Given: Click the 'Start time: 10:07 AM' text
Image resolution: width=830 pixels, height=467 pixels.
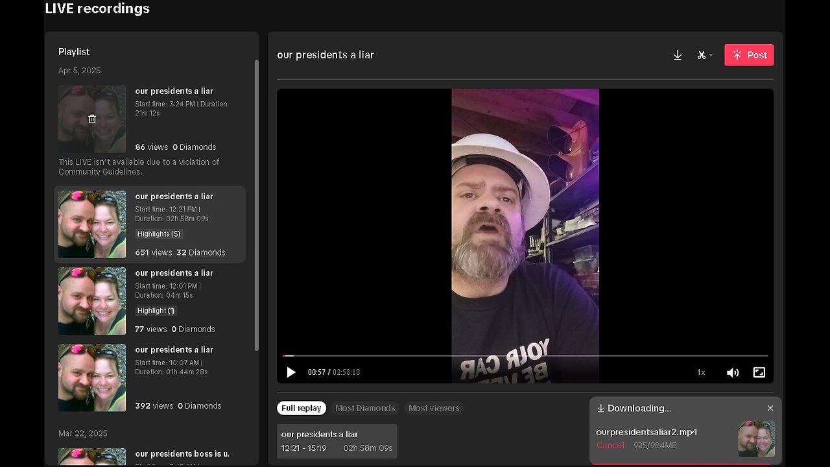Looking at the screenshot, I should (x=169, y=363).
